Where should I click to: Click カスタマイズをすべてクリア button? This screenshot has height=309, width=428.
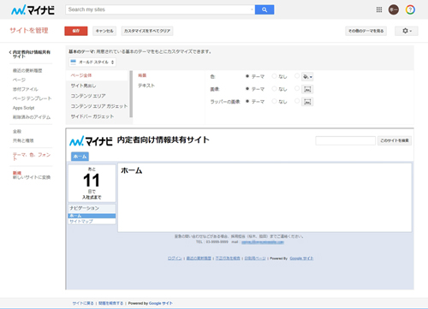click(x=147, y=31)
